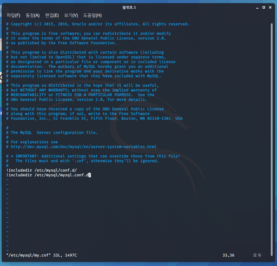Screen dimensions: 277x266
Task: Click the mysql server-system-variables.html URL
Action: (84, 147)
